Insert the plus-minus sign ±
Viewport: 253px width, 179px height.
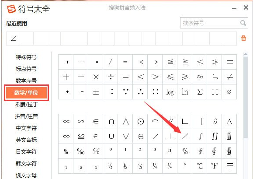tap(96, 92)
